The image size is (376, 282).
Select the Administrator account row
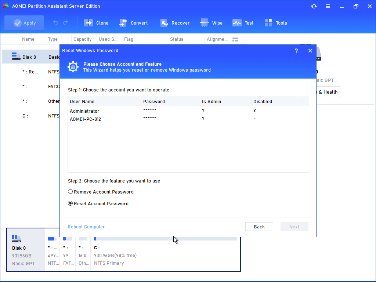click(188, 111)
